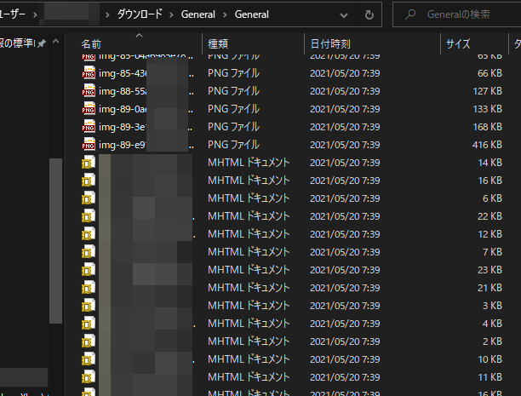Expand chevron after ダウンロード in breadcrumb
The width and height of the screenshot is (521, 396).
[171, 14]
